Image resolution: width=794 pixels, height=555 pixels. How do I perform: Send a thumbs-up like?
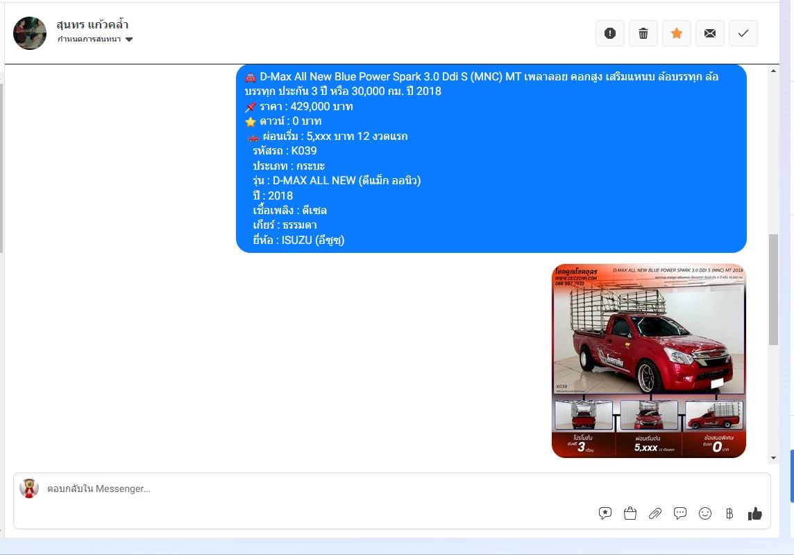click(754, 513)
